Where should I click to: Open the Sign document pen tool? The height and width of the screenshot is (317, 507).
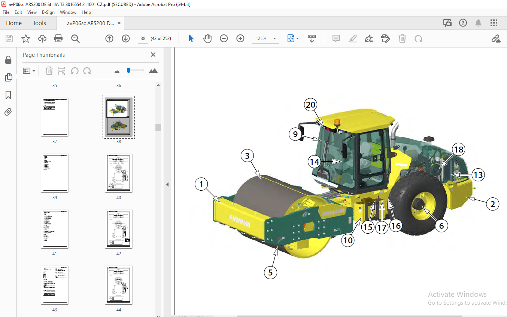[369, 39]
